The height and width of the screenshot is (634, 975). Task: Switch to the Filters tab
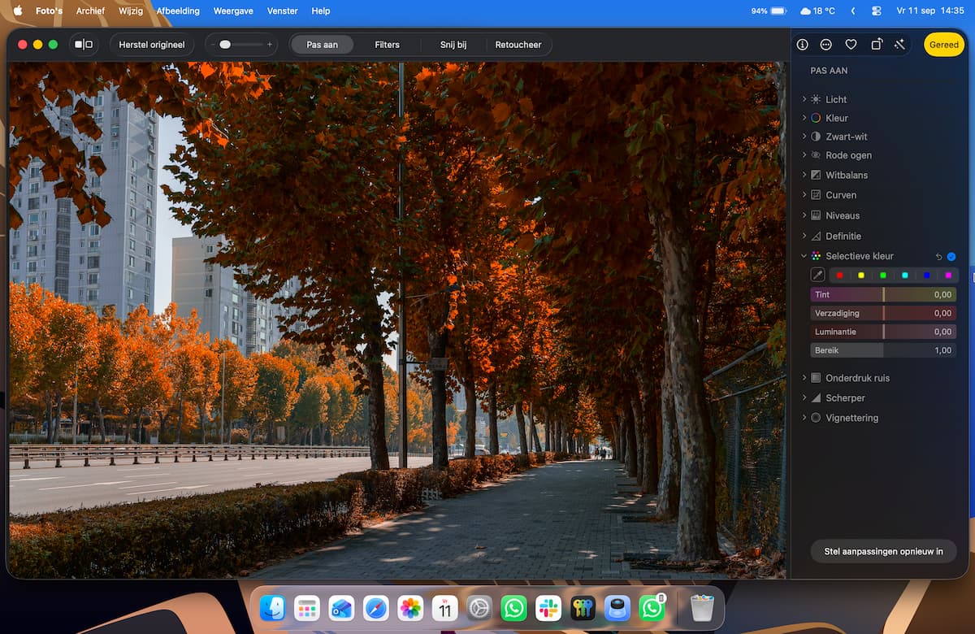pyautogui.click(x=387, y=45)
